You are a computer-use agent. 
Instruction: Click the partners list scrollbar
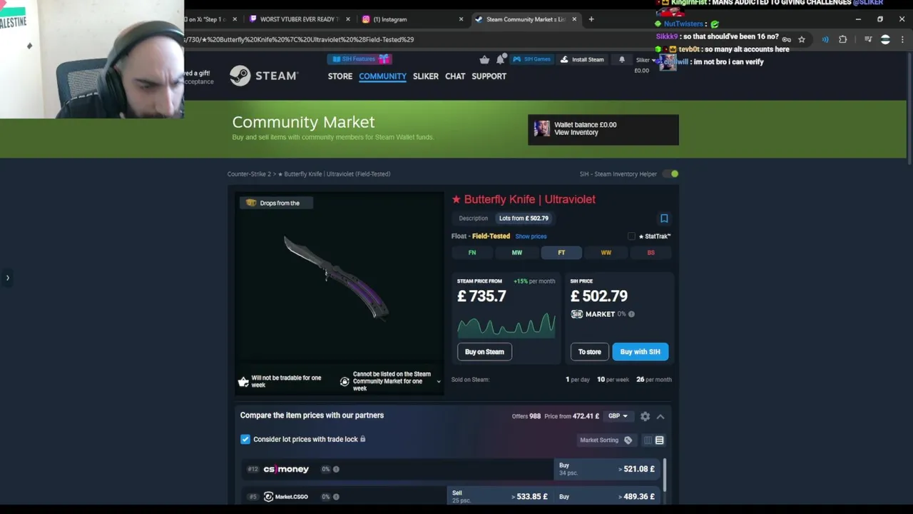coord(665,475)
